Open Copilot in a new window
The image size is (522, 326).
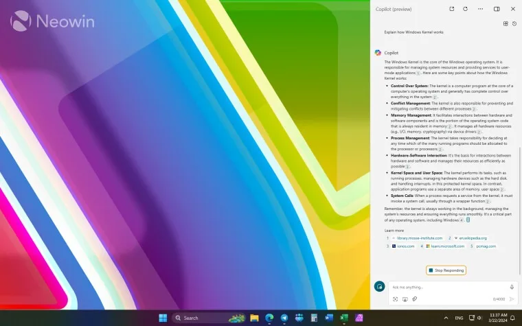pos(452,9)
